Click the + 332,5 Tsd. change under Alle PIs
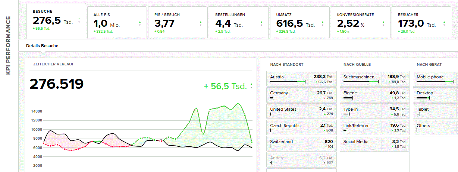The image size is (458, 172). [103, 32]
